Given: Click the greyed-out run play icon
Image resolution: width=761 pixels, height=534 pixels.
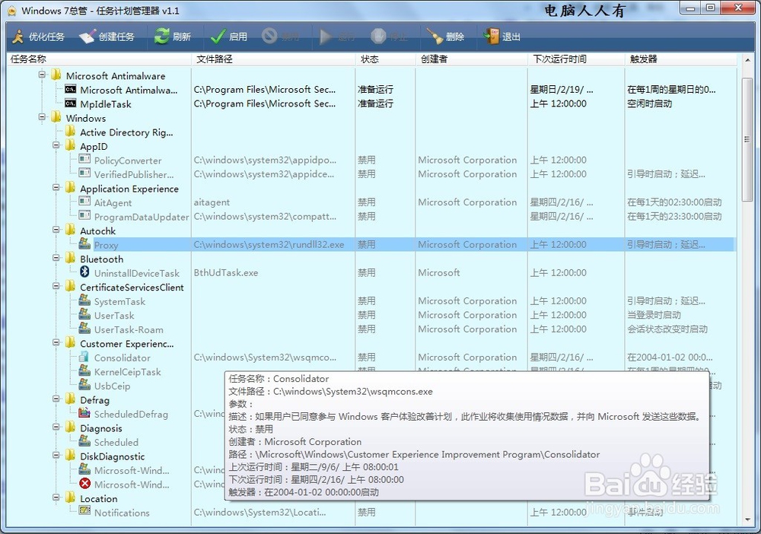Looking at the screenshot, I should [326, 37].
